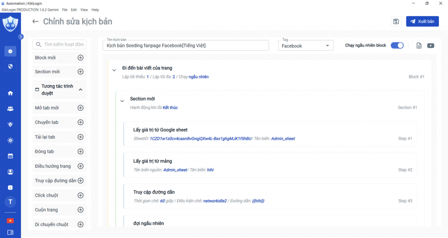
Task: Open the File menu
Action: (x=65, y=10)
